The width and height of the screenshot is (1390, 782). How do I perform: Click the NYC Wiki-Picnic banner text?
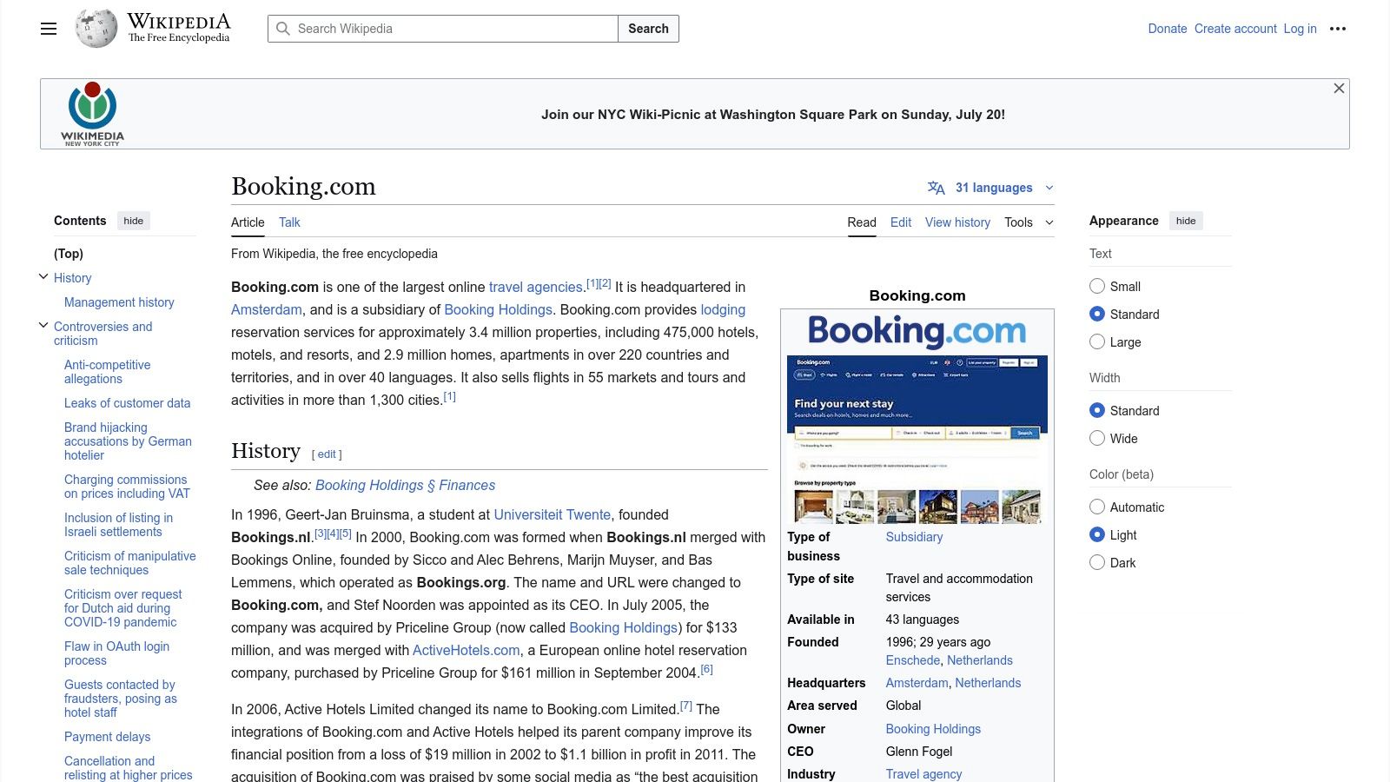click(x=773, y=115)
